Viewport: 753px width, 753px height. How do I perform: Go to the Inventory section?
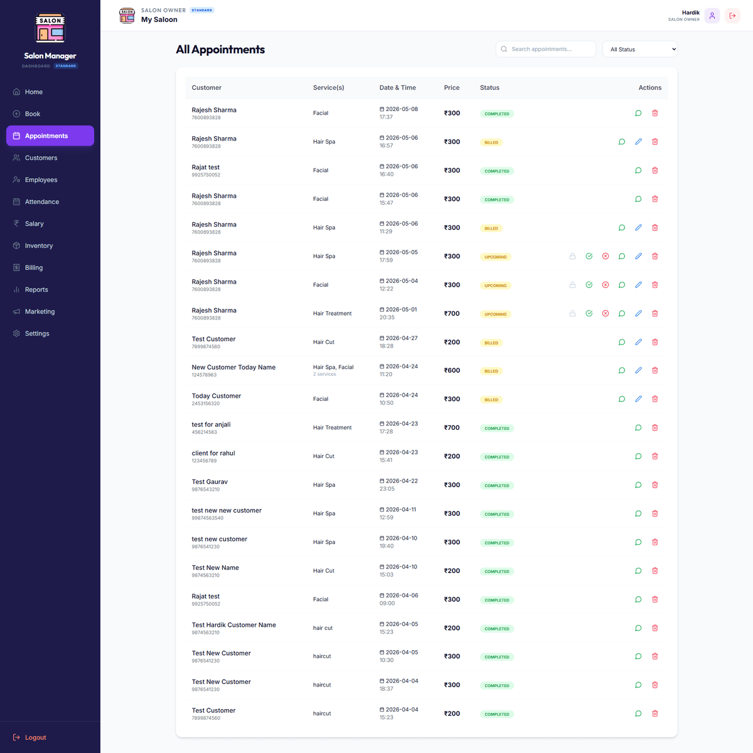coord(50,245)
